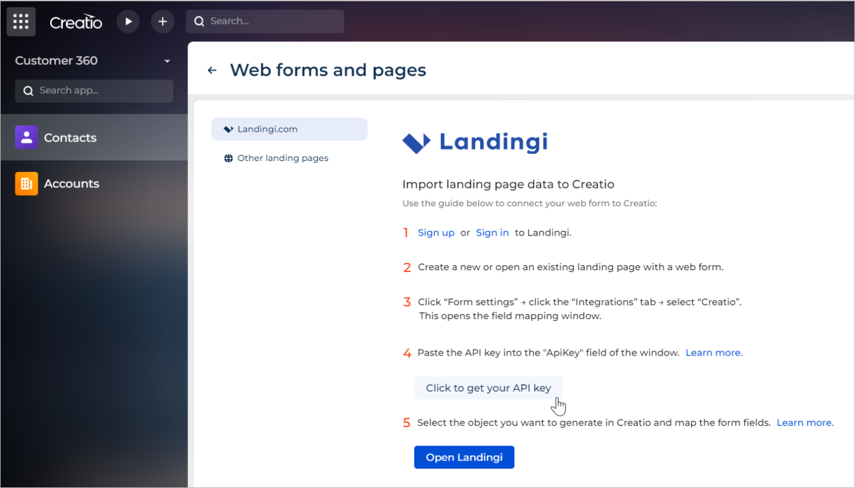Viewport: 855px width, 488px height.
Task: Open the Other landing pages tab
Action: pyautogui.click(x=283, y=157)
